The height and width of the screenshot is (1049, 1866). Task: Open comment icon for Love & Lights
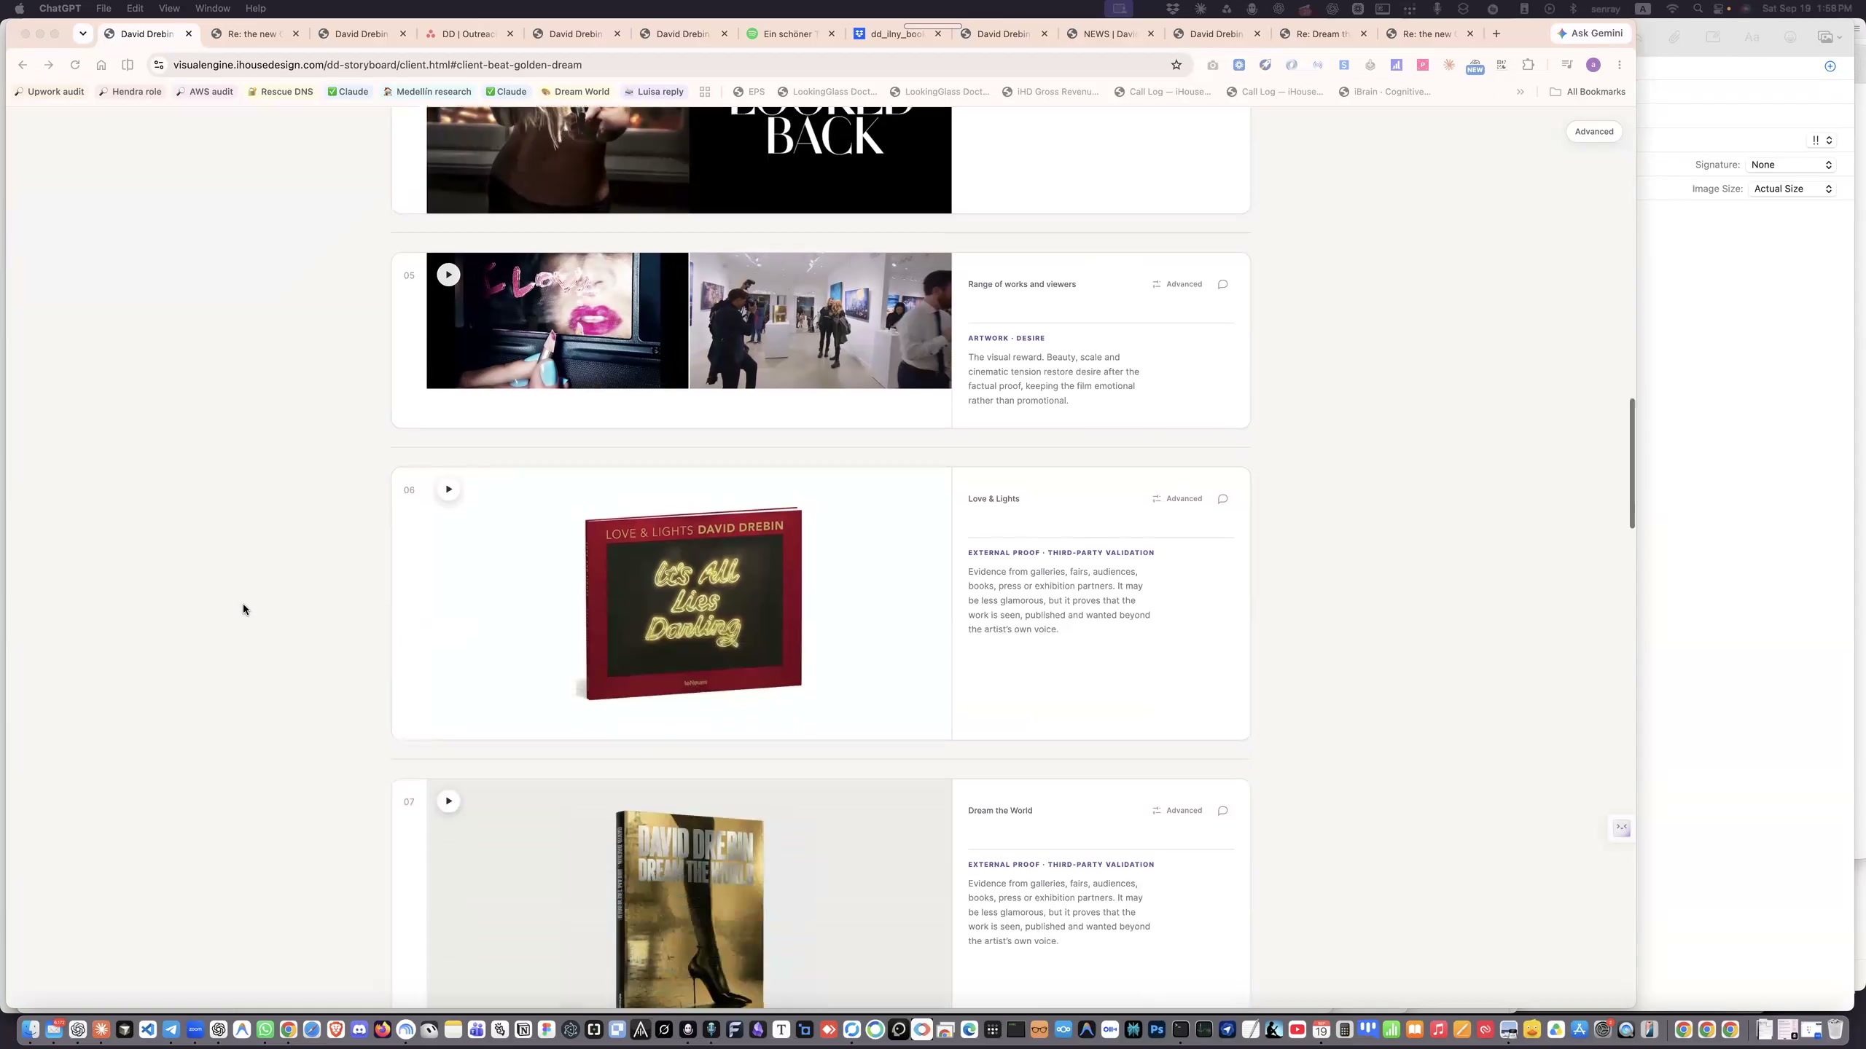[x=1222, y=499]
